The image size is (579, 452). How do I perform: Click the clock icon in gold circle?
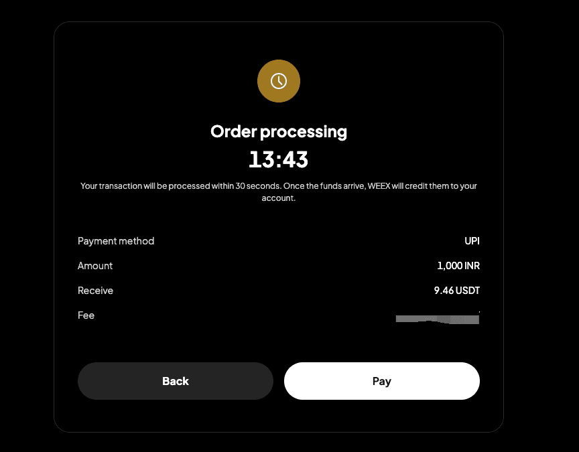click(x=278, y=81)
